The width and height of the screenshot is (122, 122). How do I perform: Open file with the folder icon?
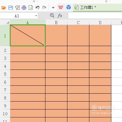pyautogui.click(x=4, y=8)
